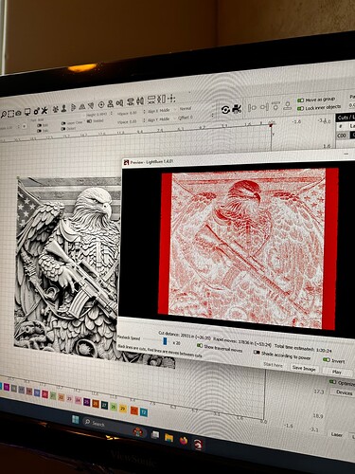The height and width of the screenshot is (474, 355).
Task: Switch to the Laser tab
Action: point(337,435)
